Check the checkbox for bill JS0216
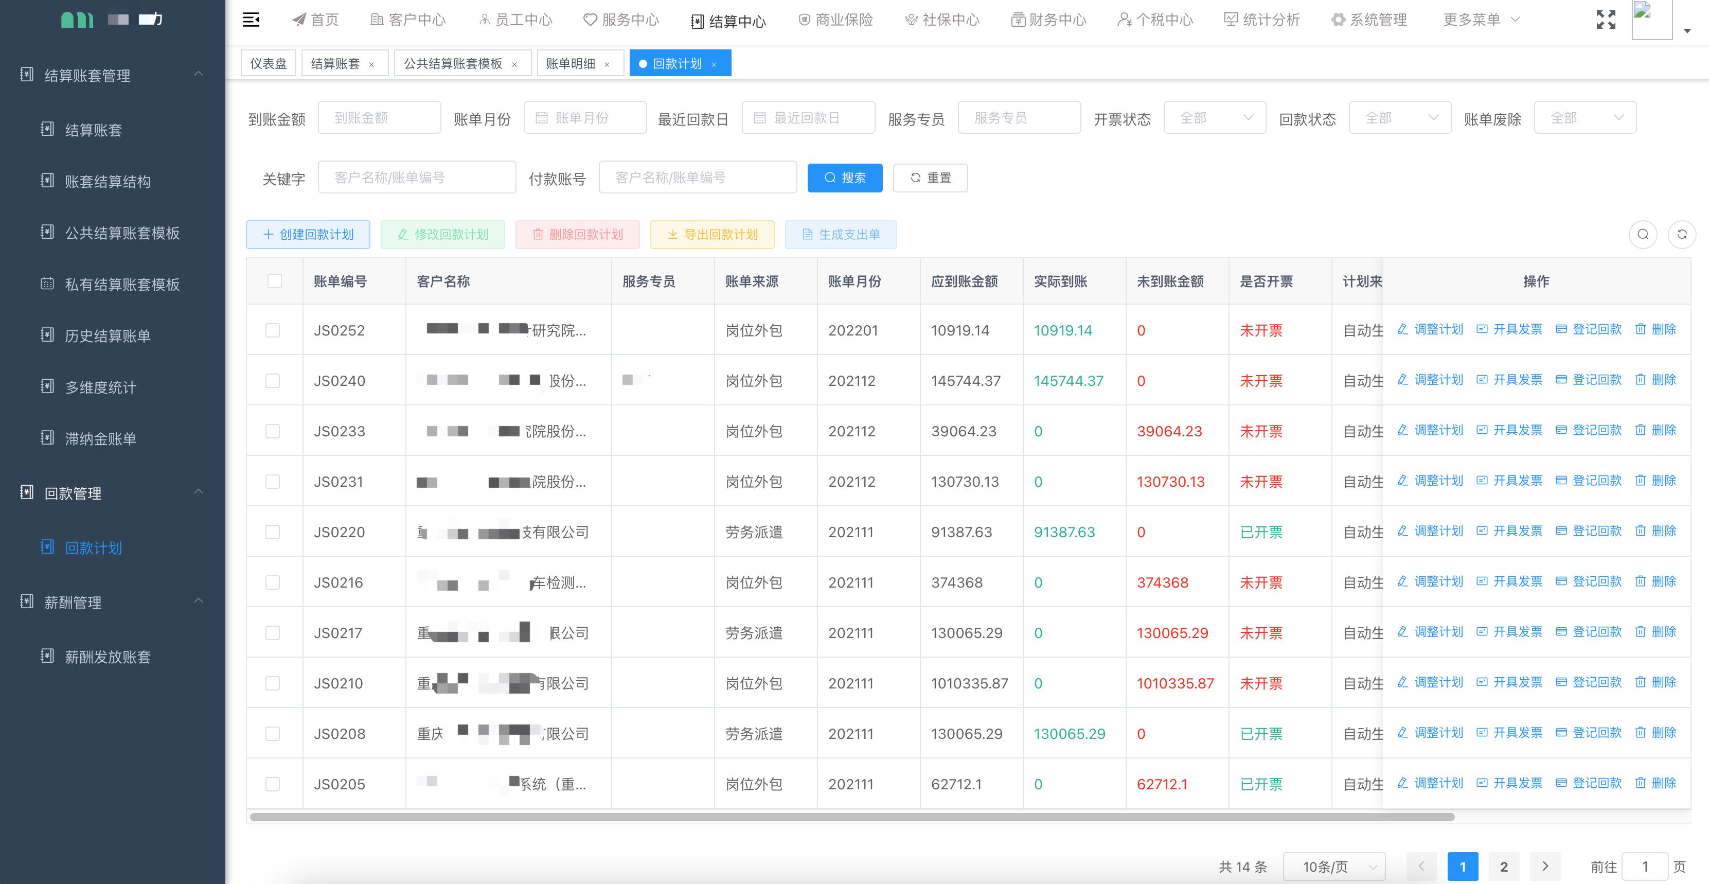 pyautogui.click(x=273, y=582)
